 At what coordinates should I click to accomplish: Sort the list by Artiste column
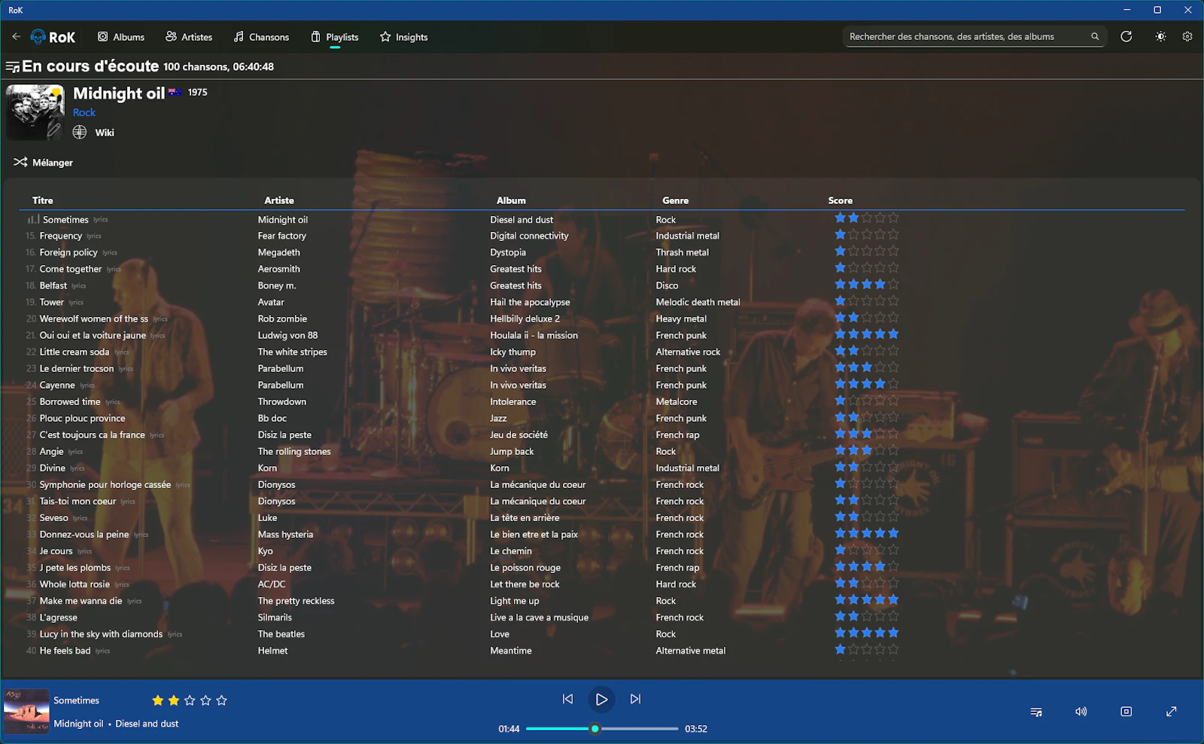pyautogui.click(x=279, y=200)
